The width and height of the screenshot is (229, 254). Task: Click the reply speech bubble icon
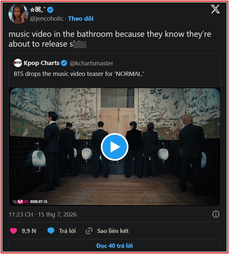[51, 231]
